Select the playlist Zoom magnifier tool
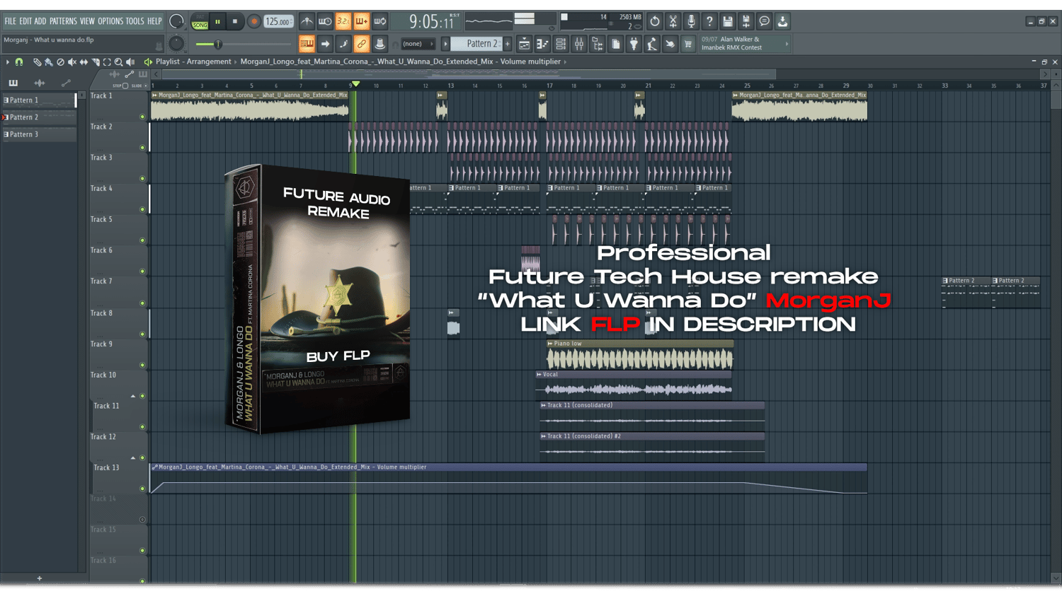This screenshot has height=596, width=1062. (x=118, y=62)
